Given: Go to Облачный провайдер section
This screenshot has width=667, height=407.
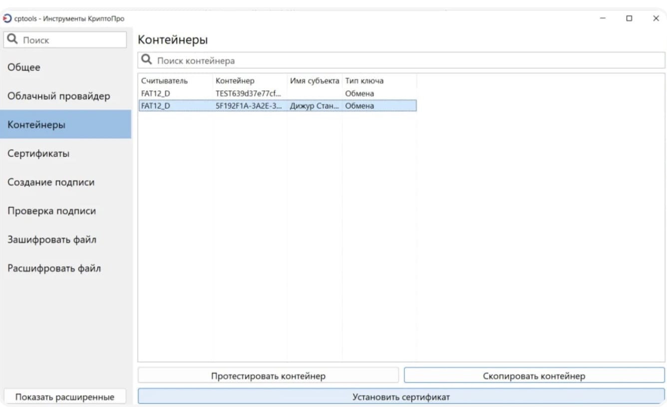Looking at the screenshot, I should click(x=58, y=96).
